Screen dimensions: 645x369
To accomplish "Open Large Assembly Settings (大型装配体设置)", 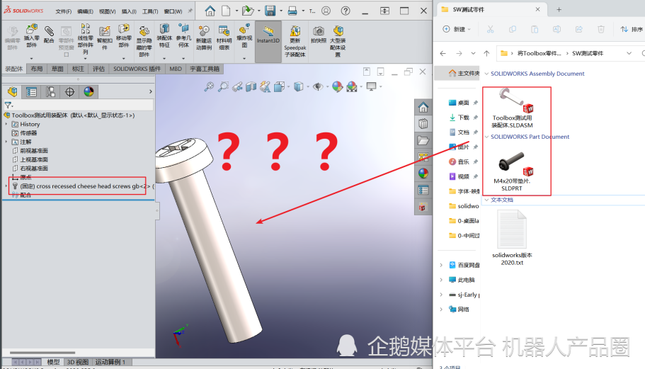I will (x=338, y=41).
